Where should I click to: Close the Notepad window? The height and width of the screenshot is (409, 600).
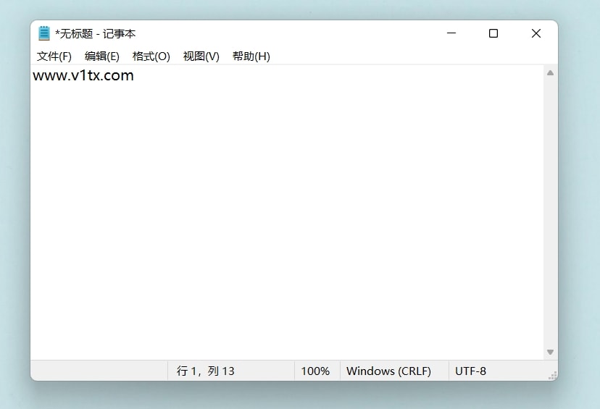(x=536, y=33)
